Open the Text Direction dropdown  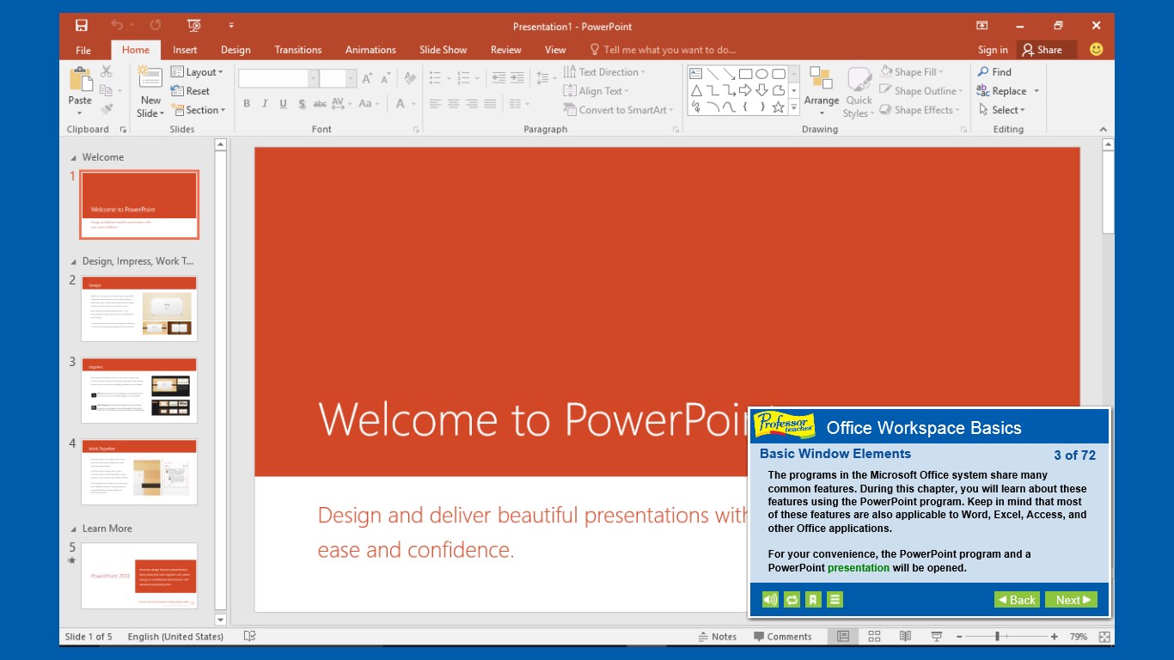(604, 72)
